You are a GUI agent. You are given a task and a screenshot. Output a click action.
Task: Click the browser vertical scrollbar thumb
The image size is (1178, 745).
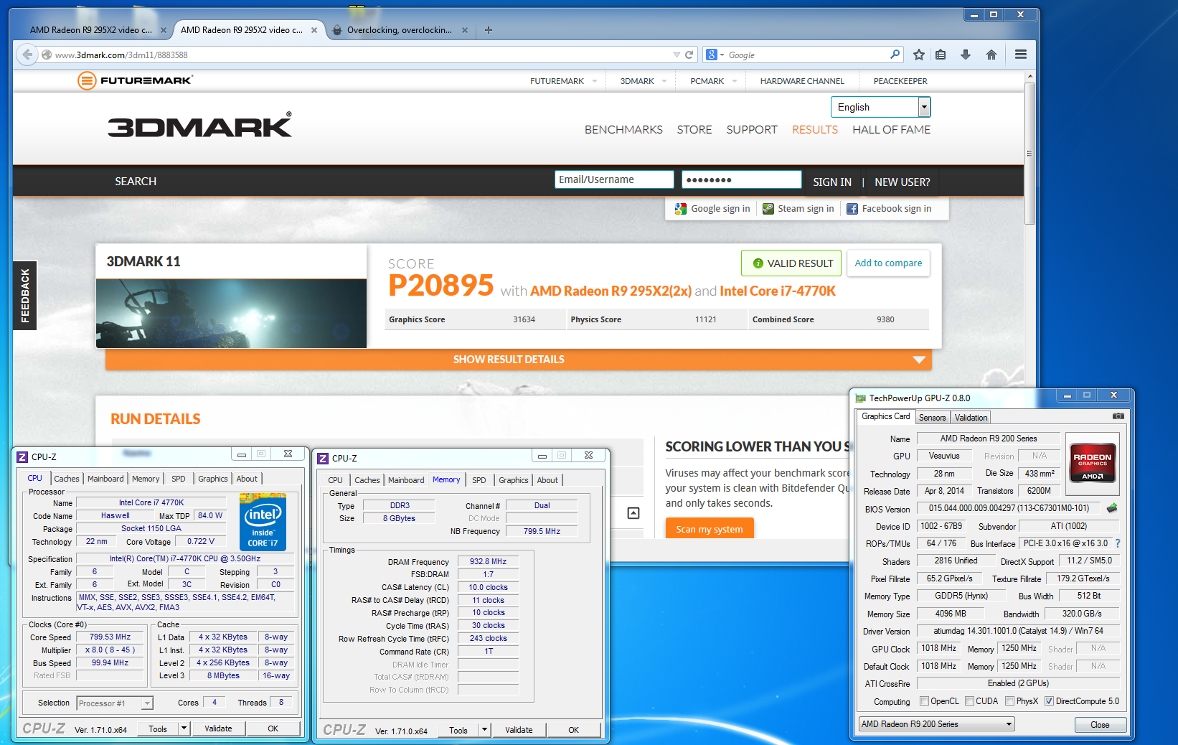pyautogui.click(x=1029, y=154)
